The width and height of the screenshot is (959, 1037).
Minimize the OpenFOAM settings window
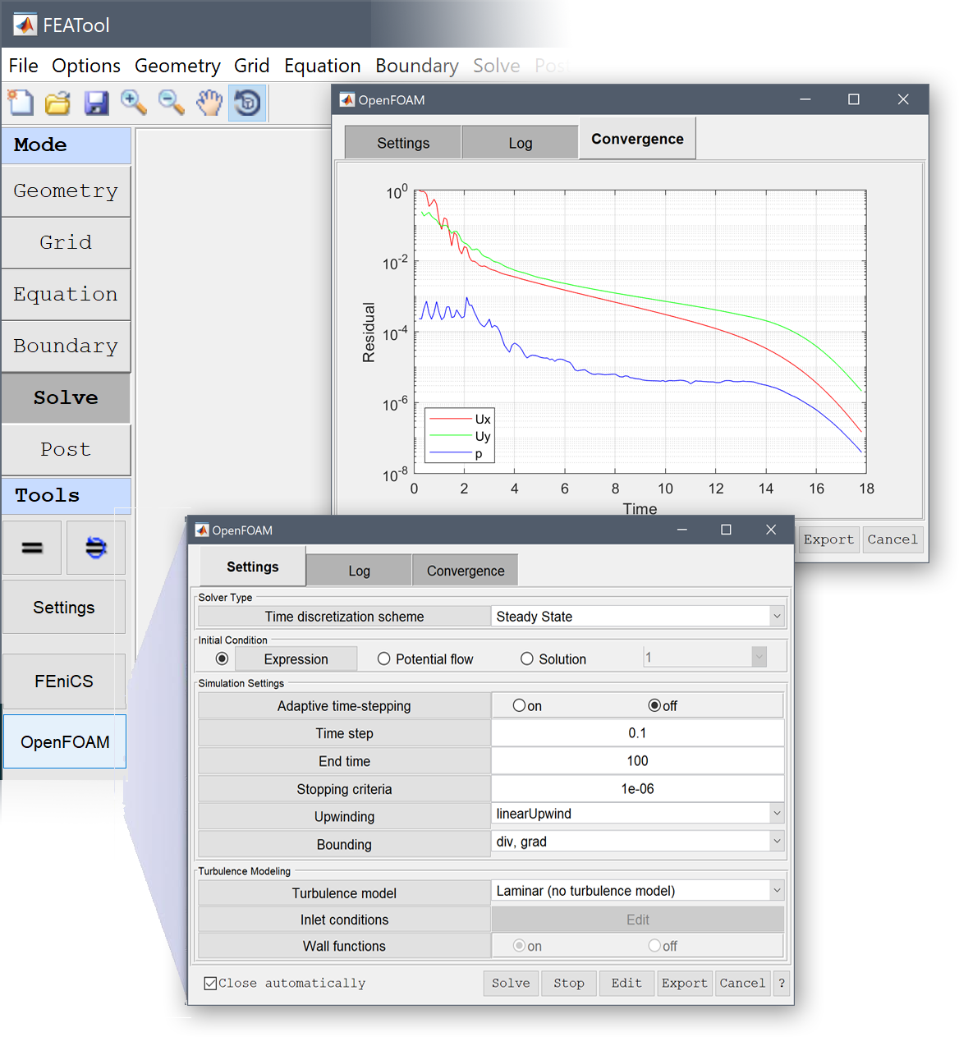[681, 530]
